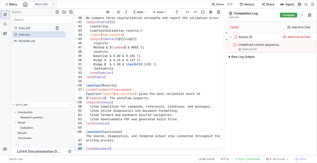Open the 4 Services dropdown

[277, 159]
